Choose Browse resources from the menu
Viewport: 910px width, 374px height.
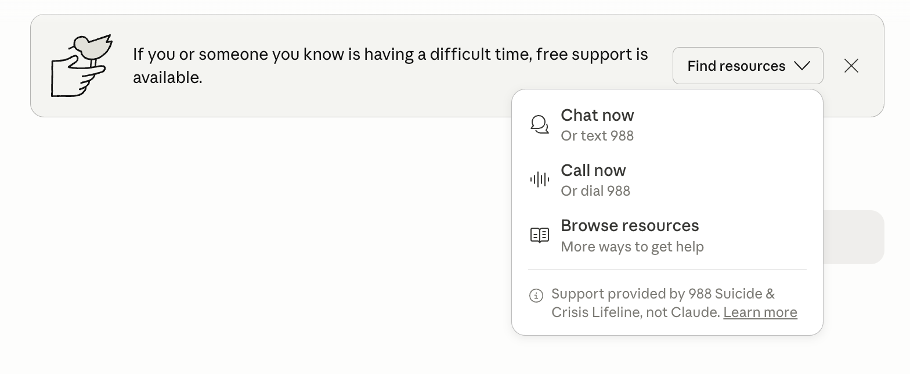tap(630, 225)
